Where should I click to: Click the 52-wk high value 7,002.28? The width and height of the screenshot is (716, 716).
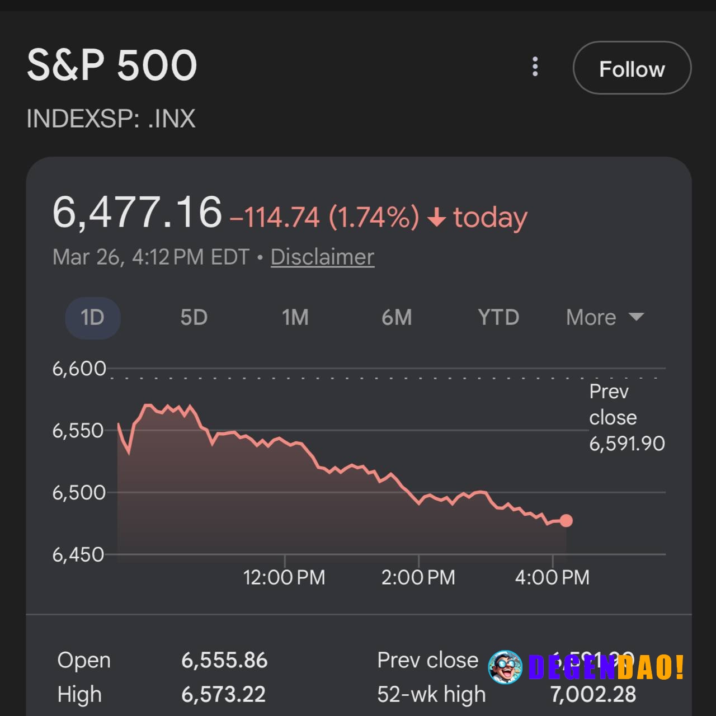592,694
